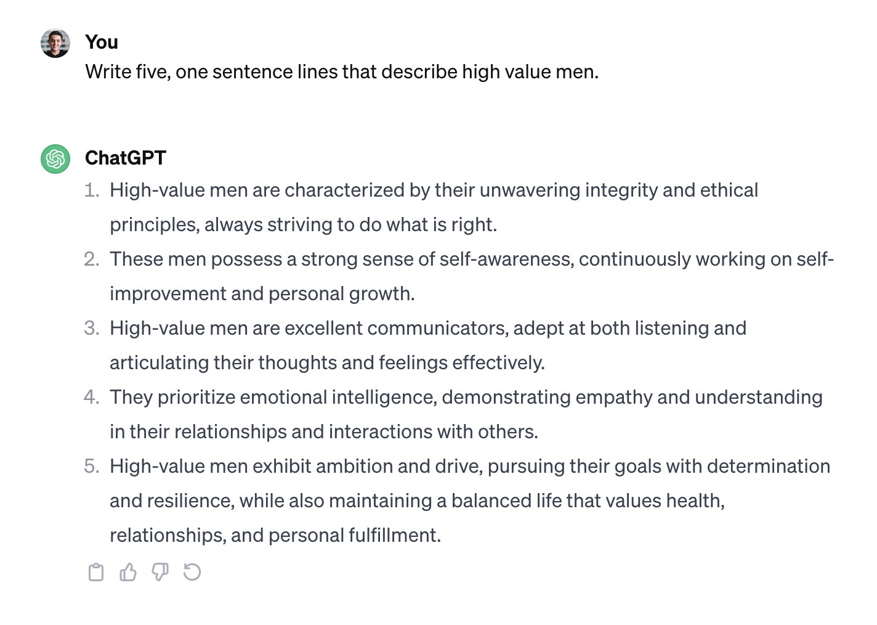Copy the ChatGPT response with clipboard icon
The height and width of the screenshot is (625, 877).
point(96,573)
